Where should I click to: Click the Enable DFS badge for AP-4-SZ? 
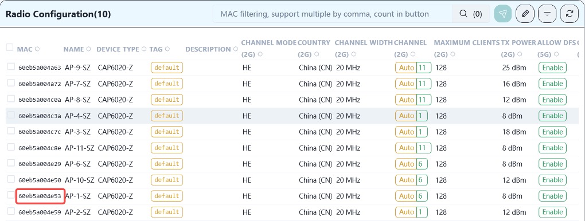pos(552,116)
